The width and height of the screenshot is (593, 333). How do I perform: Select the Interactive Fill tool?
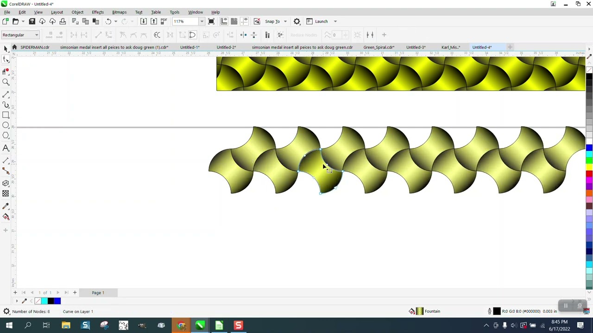coord(6,216)
